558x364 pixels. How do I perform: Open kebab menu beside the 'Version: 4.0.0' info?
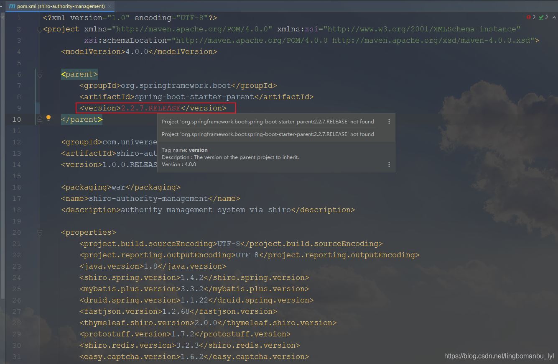[389, 164]
